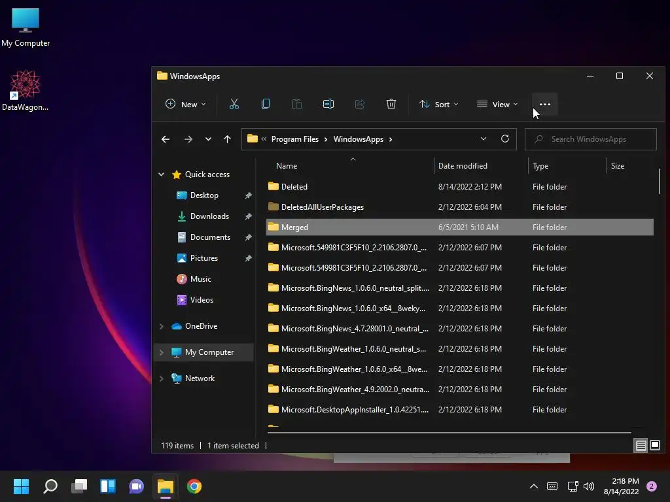
Task: Switch to large thumbnails view icon
Action: (x=655, y=446)
